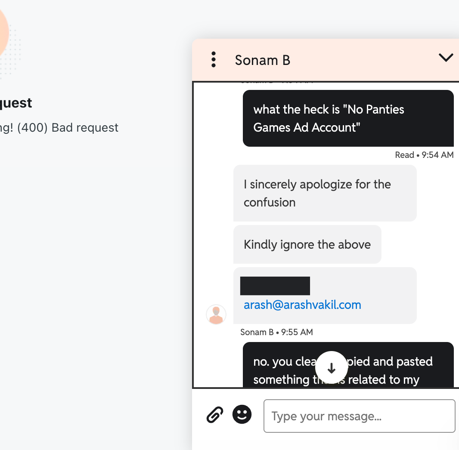Click the redacted black bar in message
Image resolution: width=459 pixels, height=450 pixels.
pyautogui.click(x=275, y=286)
